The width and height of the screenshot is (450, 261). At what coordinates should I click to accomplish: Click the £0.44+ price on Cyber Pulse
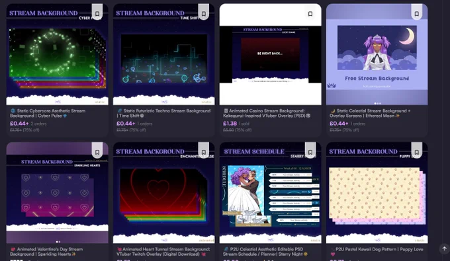click(x=19, y=124)
